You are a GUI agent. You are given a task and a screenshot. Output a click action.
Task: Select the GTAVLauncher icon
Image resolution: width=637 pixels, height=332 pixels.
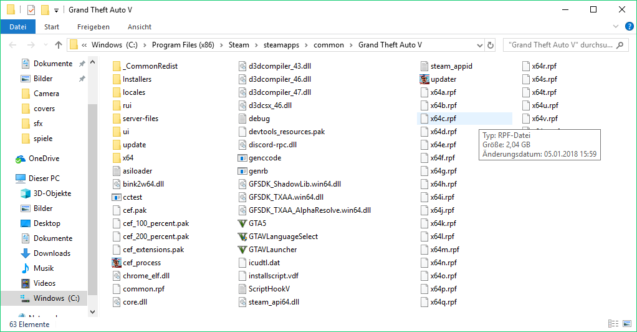click(242, 250)
